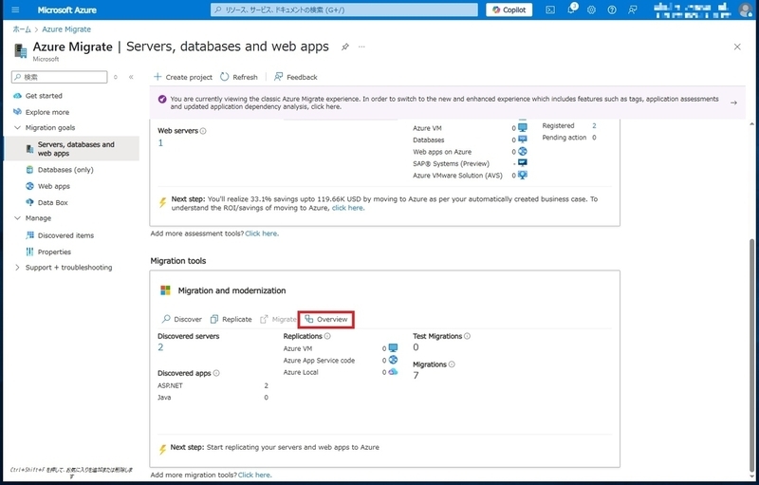Screen dimensions: 759x485
Task: Open the more options ellipsis by title
Action: pos(361,47)
